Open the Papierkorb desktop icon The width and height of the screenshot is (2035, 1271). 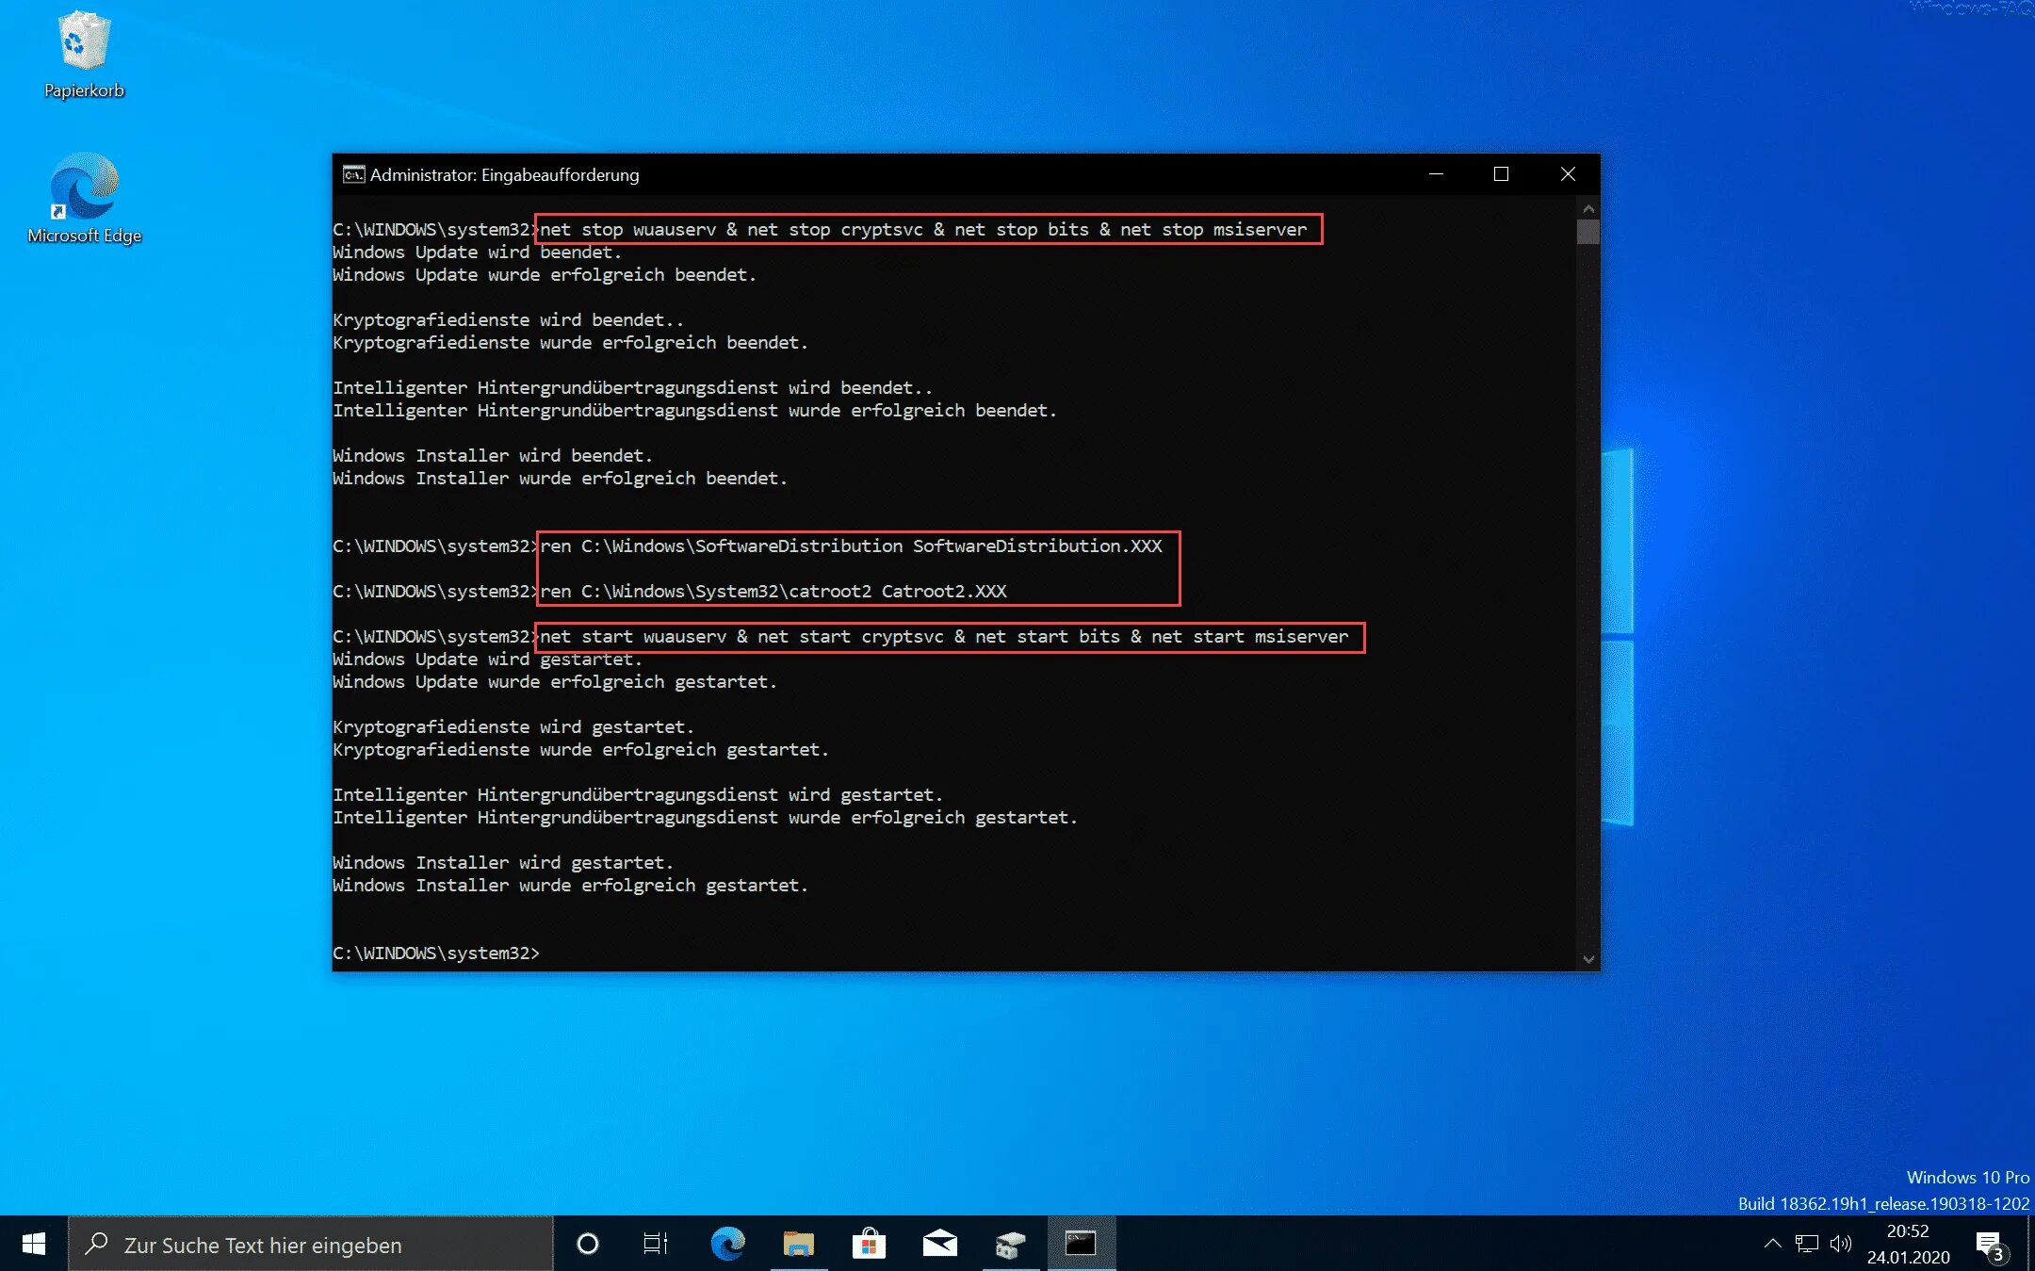pos(84,55)
